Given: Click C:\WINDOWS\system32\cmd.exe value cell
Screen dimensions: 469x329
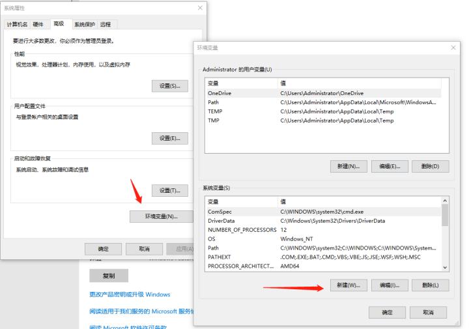Looking at the screenshot, I should 322,212.
